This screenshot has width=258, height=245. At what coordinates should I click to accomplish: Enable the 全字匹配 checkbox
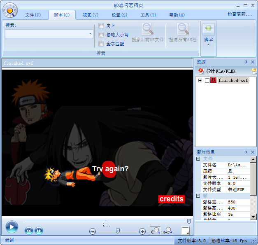[101, 44]
